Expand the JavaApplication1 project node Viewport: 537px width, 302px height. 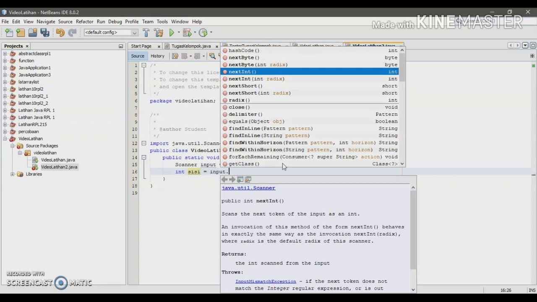tap(5, 68)
